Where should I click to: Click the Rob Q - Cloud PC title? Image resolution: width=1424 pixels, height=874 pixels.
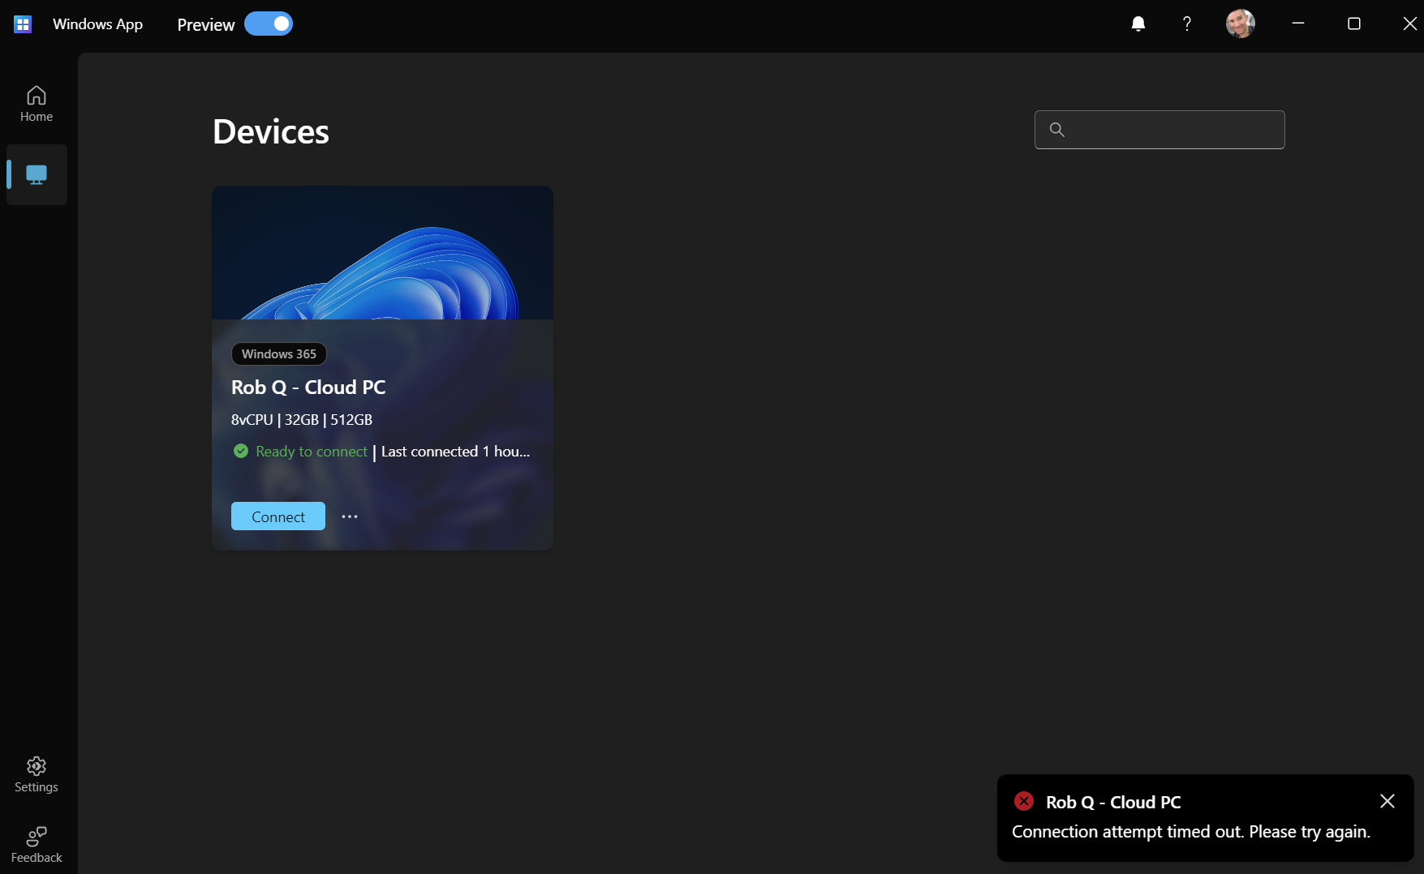click(x=308, y=387)
